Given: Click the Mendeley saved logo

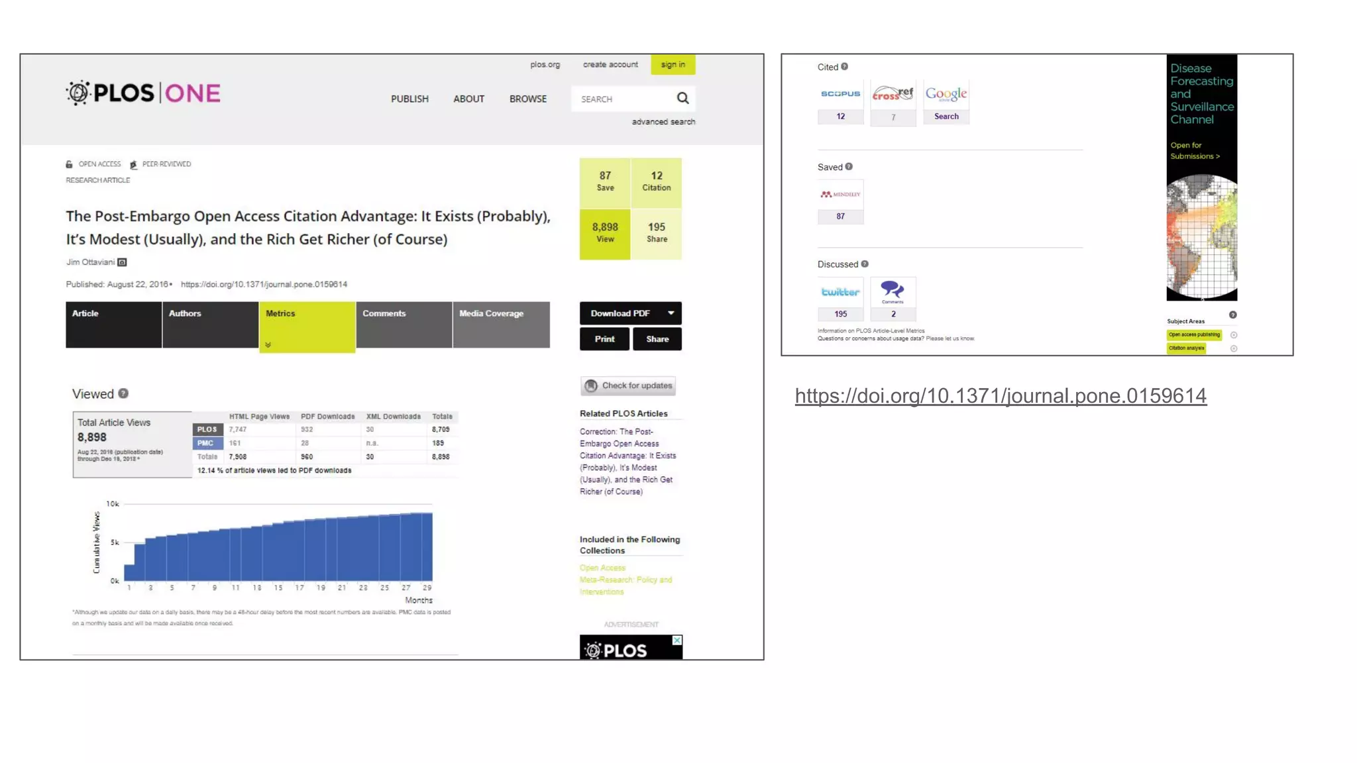Looking at the screenshot, I should coord(840,194).
